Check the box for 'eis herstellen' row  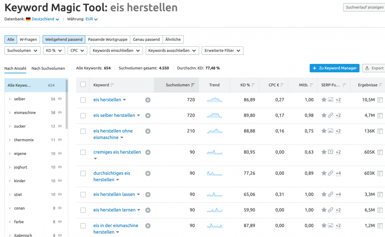click(x=83, y=100)
